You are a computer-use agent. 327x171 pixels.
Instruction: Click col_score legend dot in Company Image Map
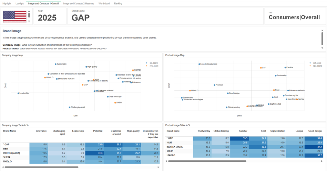[x=146, y=63]
